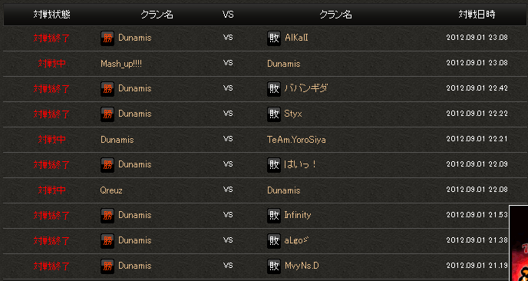Click the win icon in the aLgo match row

point(107,240)
